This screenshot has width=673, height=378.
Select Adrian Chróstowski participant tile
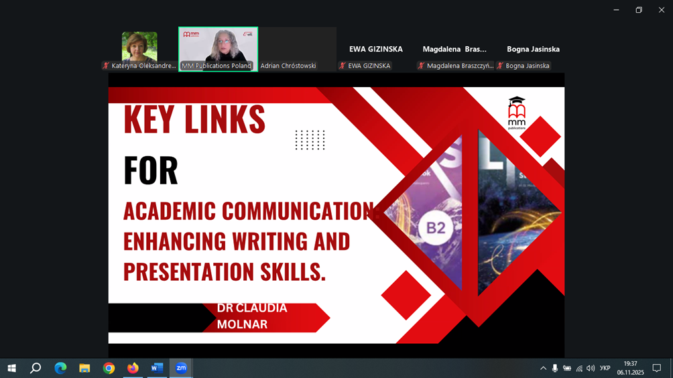point(298,48)
